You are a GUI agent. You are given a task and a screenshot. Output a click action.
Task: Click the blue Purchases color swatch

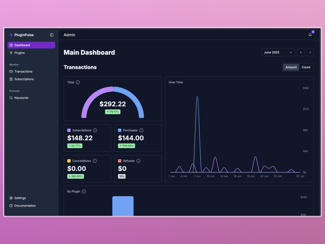coord(120,130)
